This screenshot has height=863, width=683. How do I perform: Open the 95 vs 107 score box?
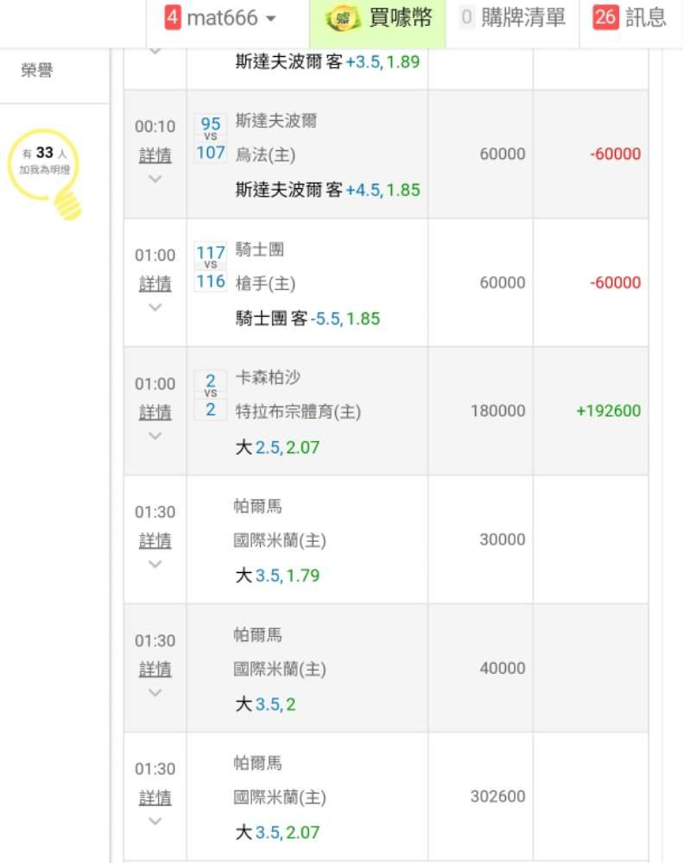click(x=211, y=138)
